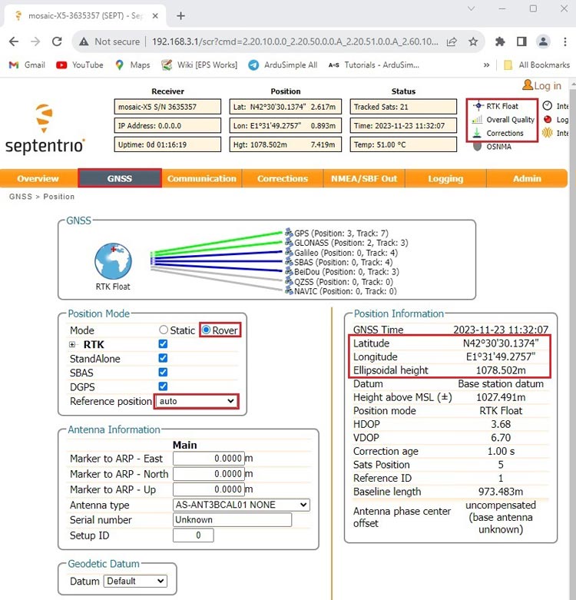576x600 pixels.
Task: Click the Not secure warning icon
Action: pos(84,41)
